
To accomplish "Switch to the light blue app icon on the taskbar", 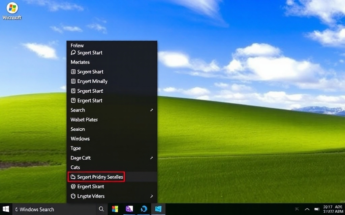I will [158, 209].
